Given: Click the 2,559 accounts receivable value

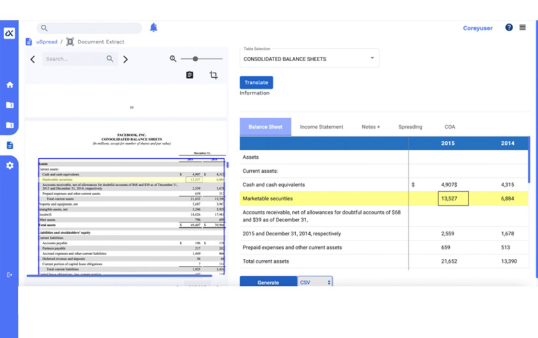Looking at the screenshot, I should [x=447, y=233].
